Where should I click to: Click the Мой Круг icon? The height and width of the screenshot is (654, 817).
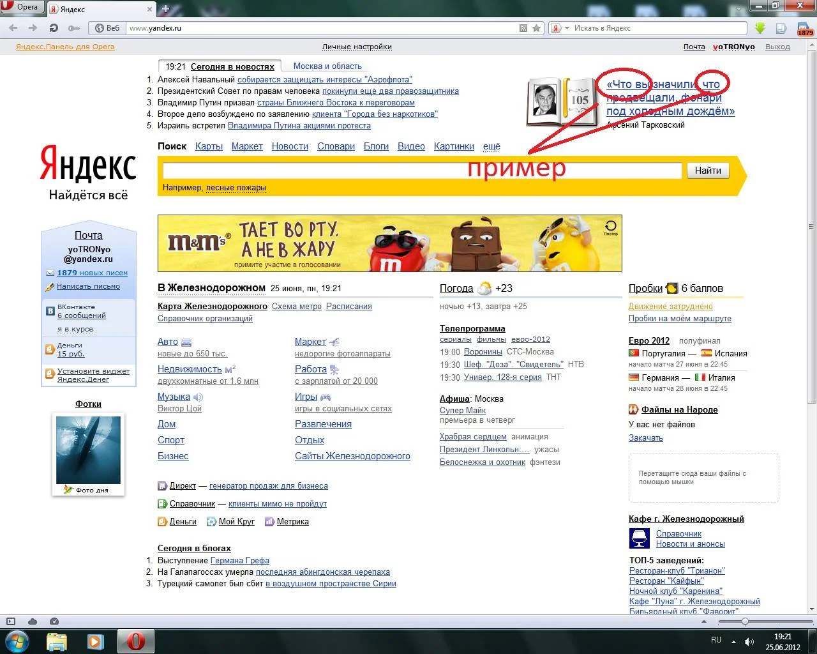[211, 522]
